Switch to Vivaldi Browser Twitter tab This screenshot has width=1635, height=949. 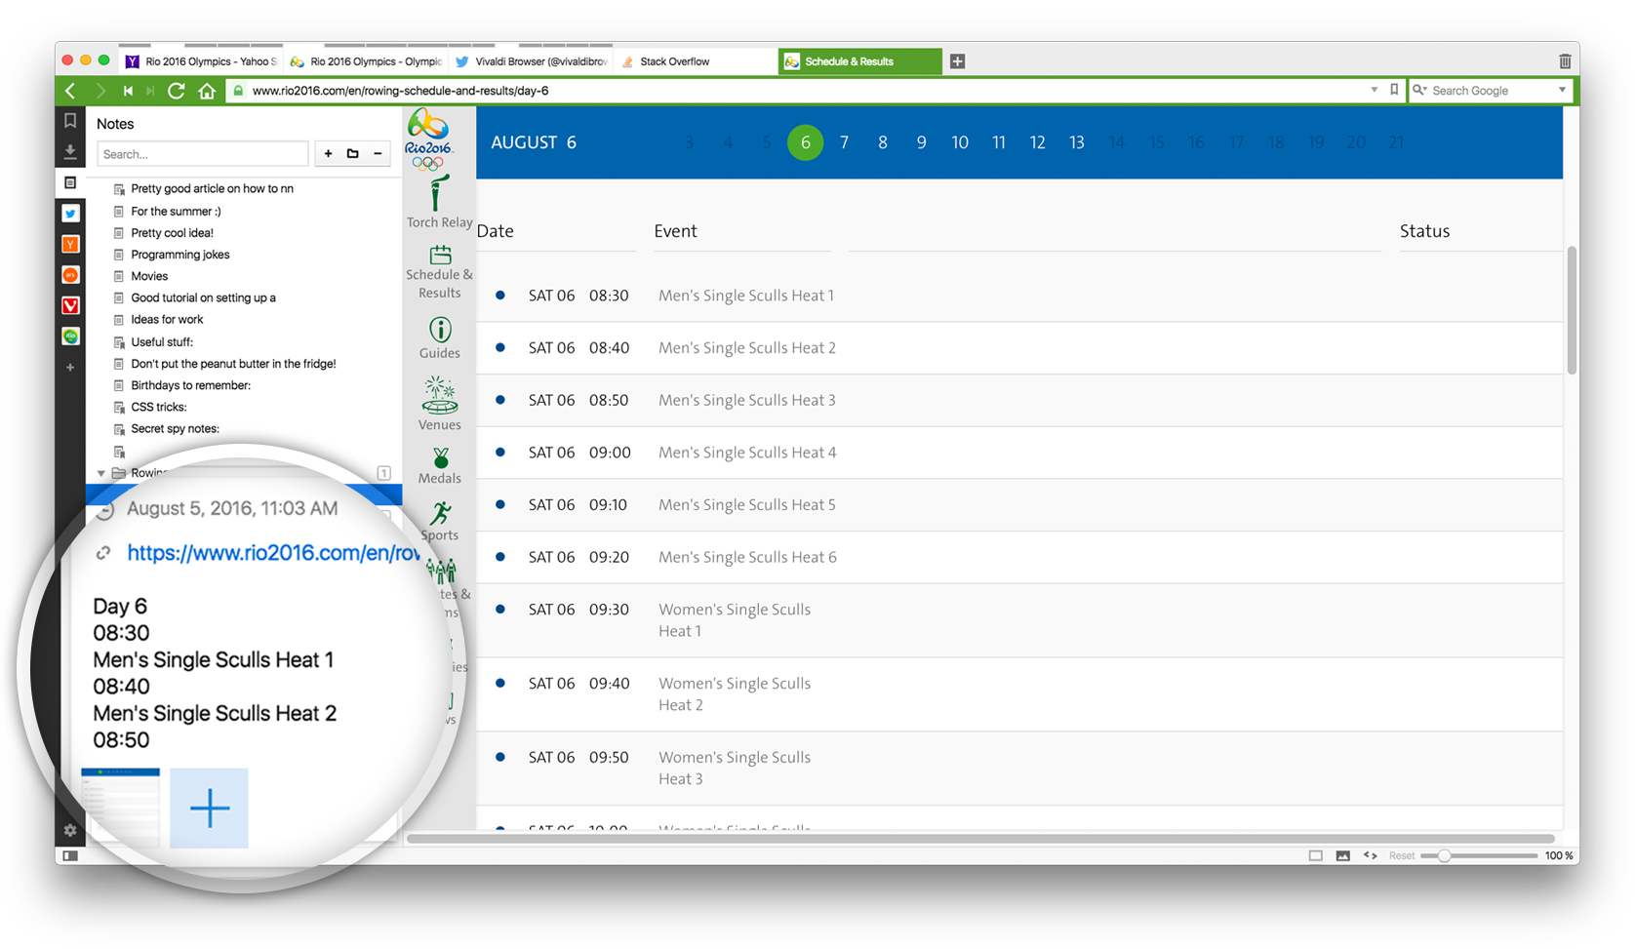click(x=532, y=61)
